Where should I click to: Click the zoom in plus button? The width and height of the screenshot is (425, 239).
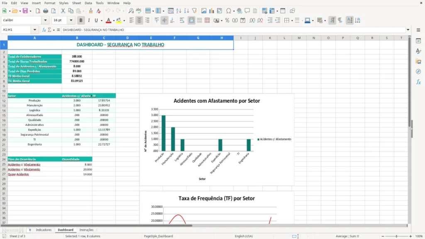[410, 236]
